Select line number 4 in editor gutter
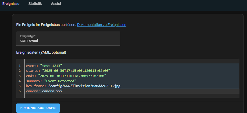This screenshot has height=113, width=247. coord(20,81)
